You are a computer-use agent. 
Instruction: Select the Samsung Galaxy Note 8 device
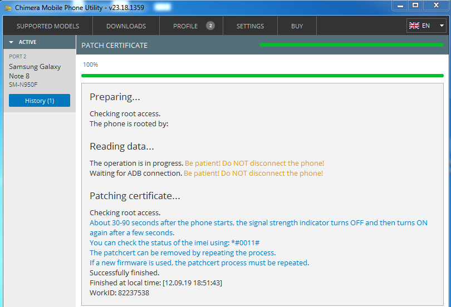(x=35, y=71)
